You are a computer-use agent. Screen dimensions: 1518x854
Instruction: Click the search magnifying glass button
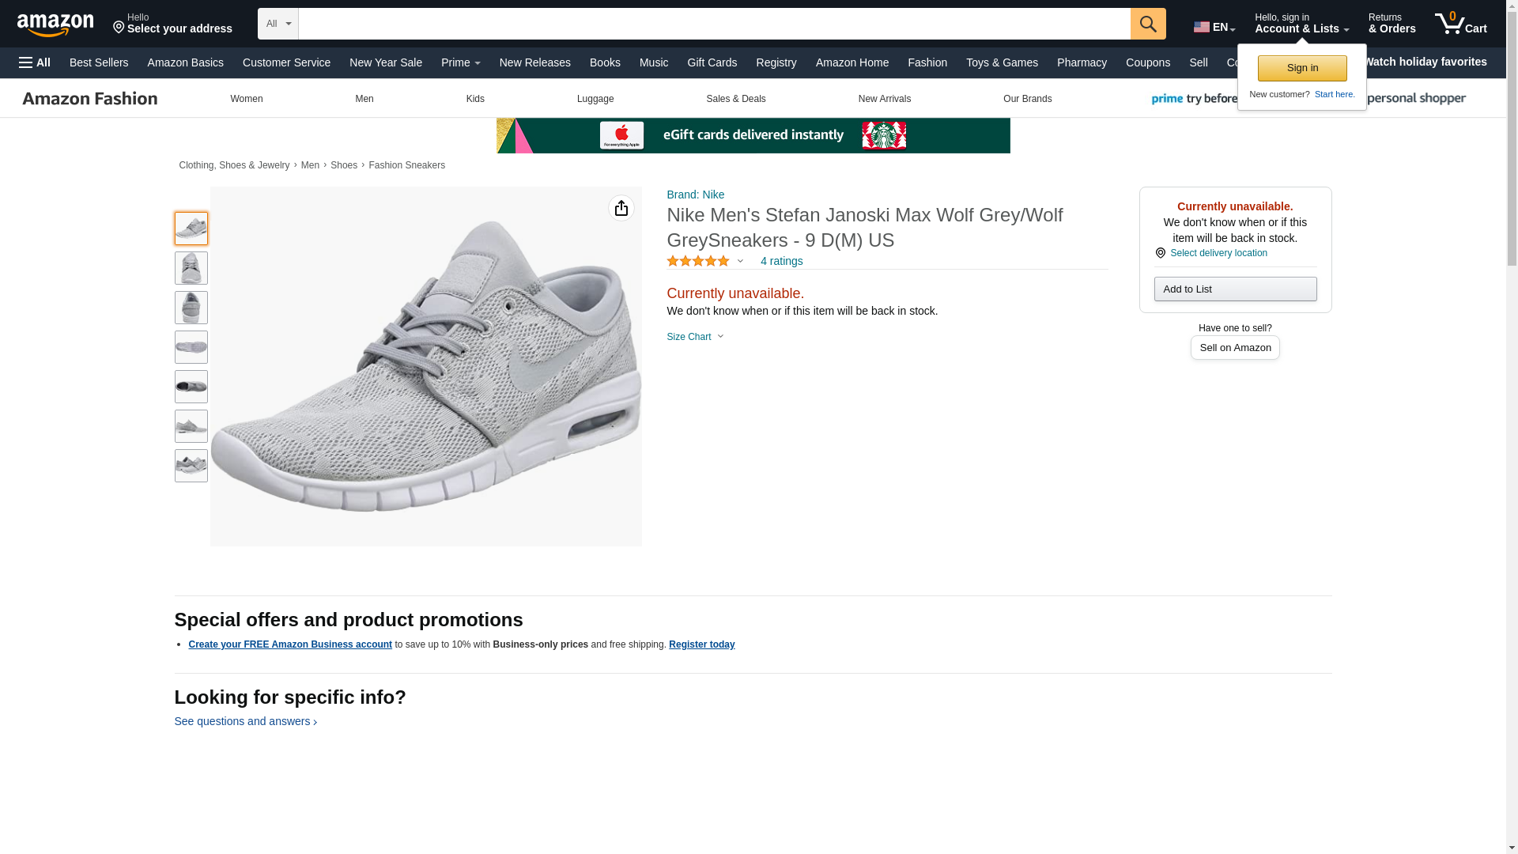coord(1147,24)
